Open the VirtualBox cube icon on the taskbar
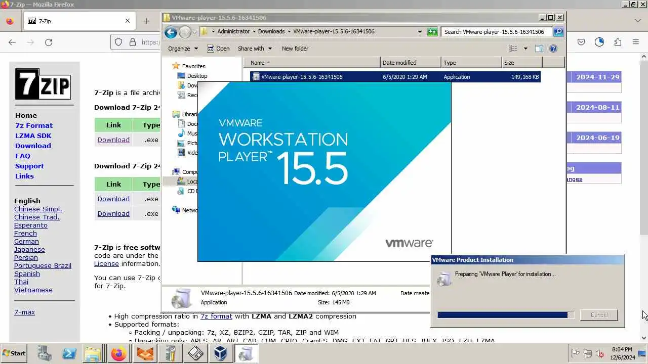648x364 pixels. coord(220,353)
